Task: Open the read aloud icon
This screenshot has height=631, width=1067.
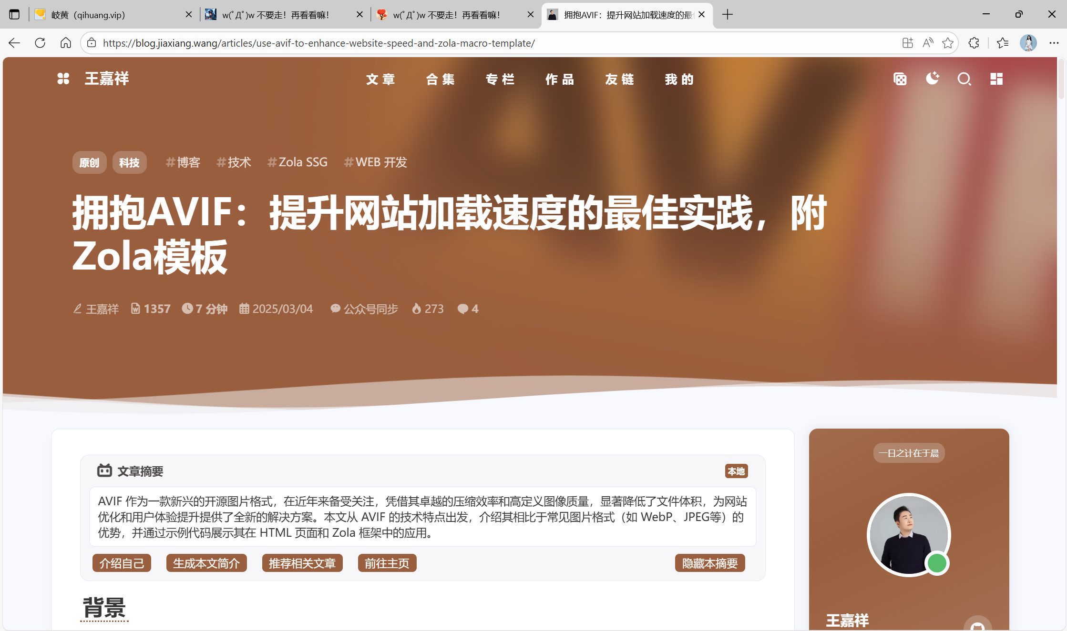Action: tap(928, 43)
